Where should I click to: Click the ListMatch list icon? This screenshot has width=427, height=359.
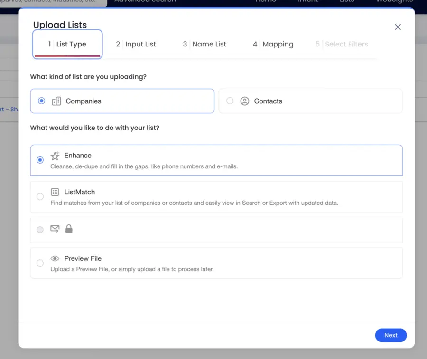coord(55,192)
